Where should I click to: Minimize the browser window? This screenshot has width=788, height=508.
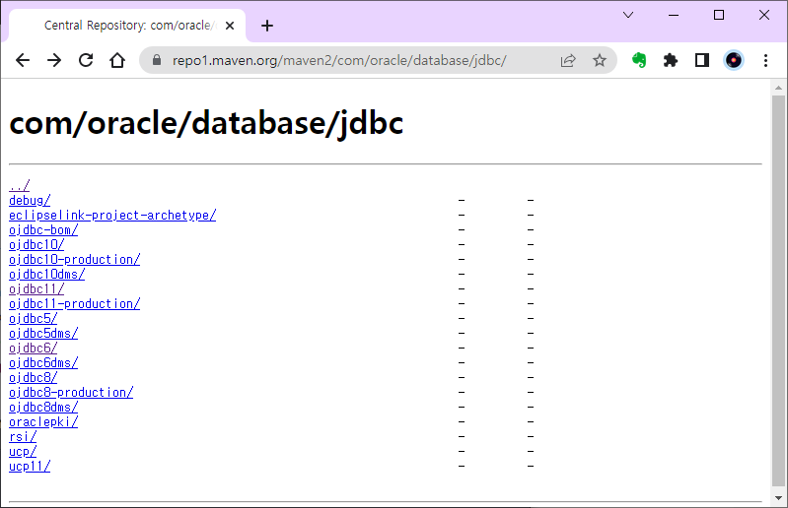click(674, 15)
